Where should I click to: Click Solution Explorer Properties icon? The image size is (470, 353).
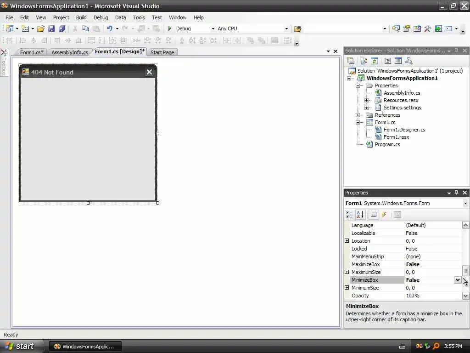point(350,61)
